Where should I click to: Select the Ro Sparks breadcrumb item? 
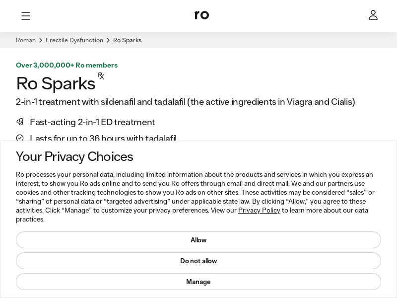click(x=127, y=40)
